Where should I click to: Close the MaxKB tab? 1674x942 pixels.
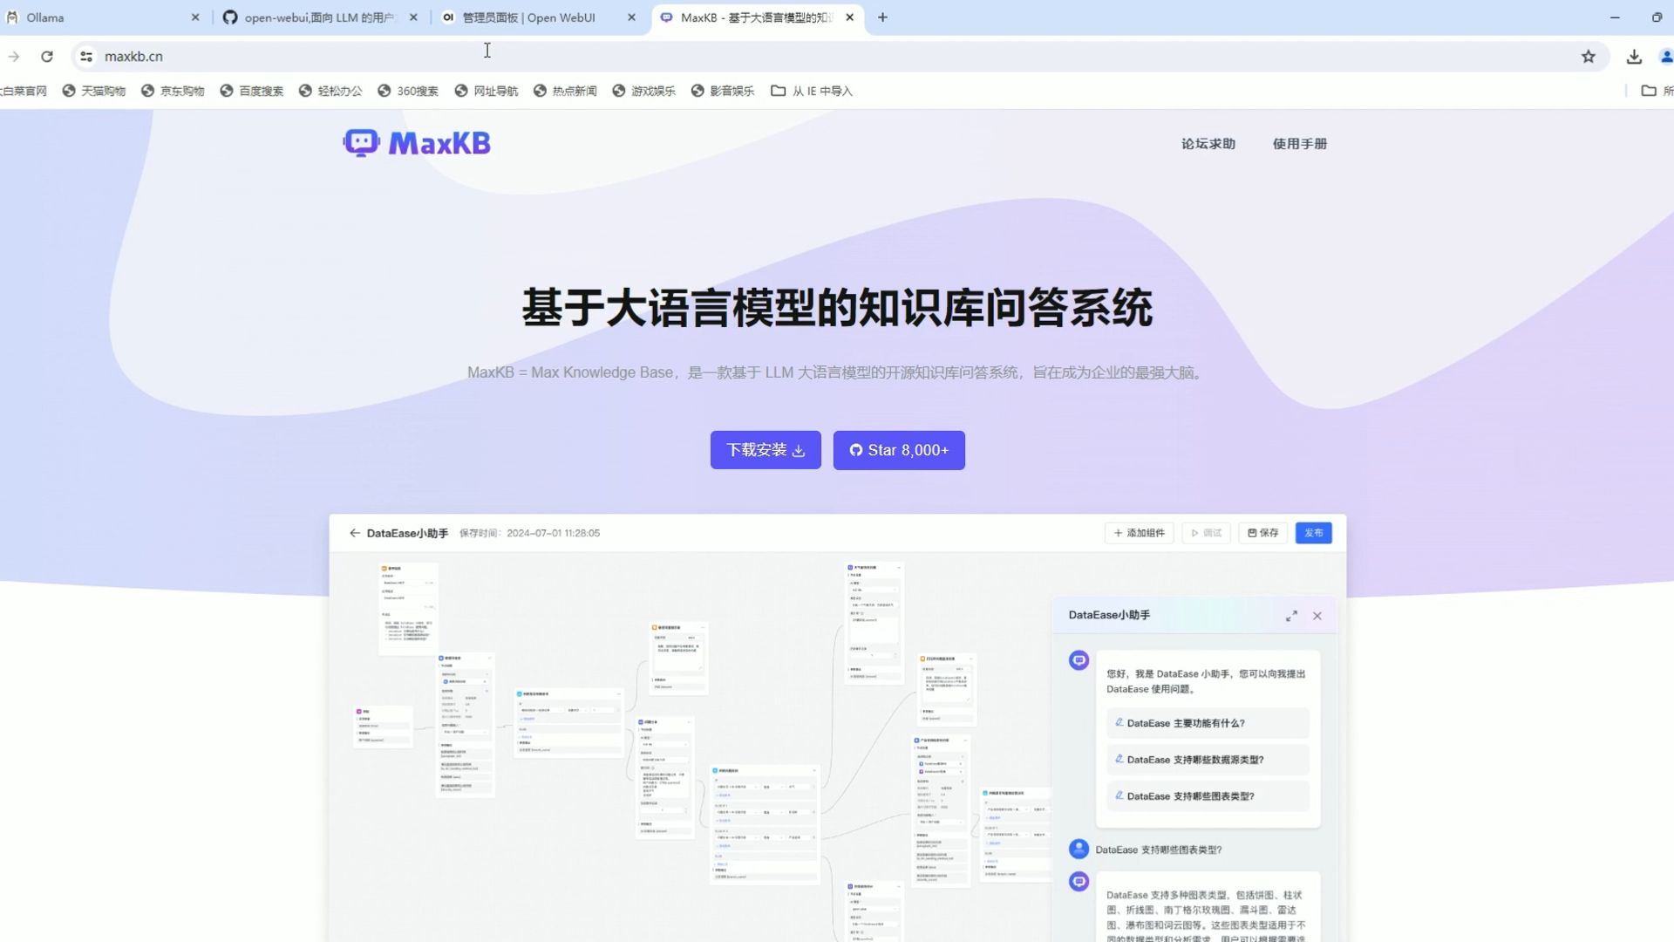[x=850, y=17]
